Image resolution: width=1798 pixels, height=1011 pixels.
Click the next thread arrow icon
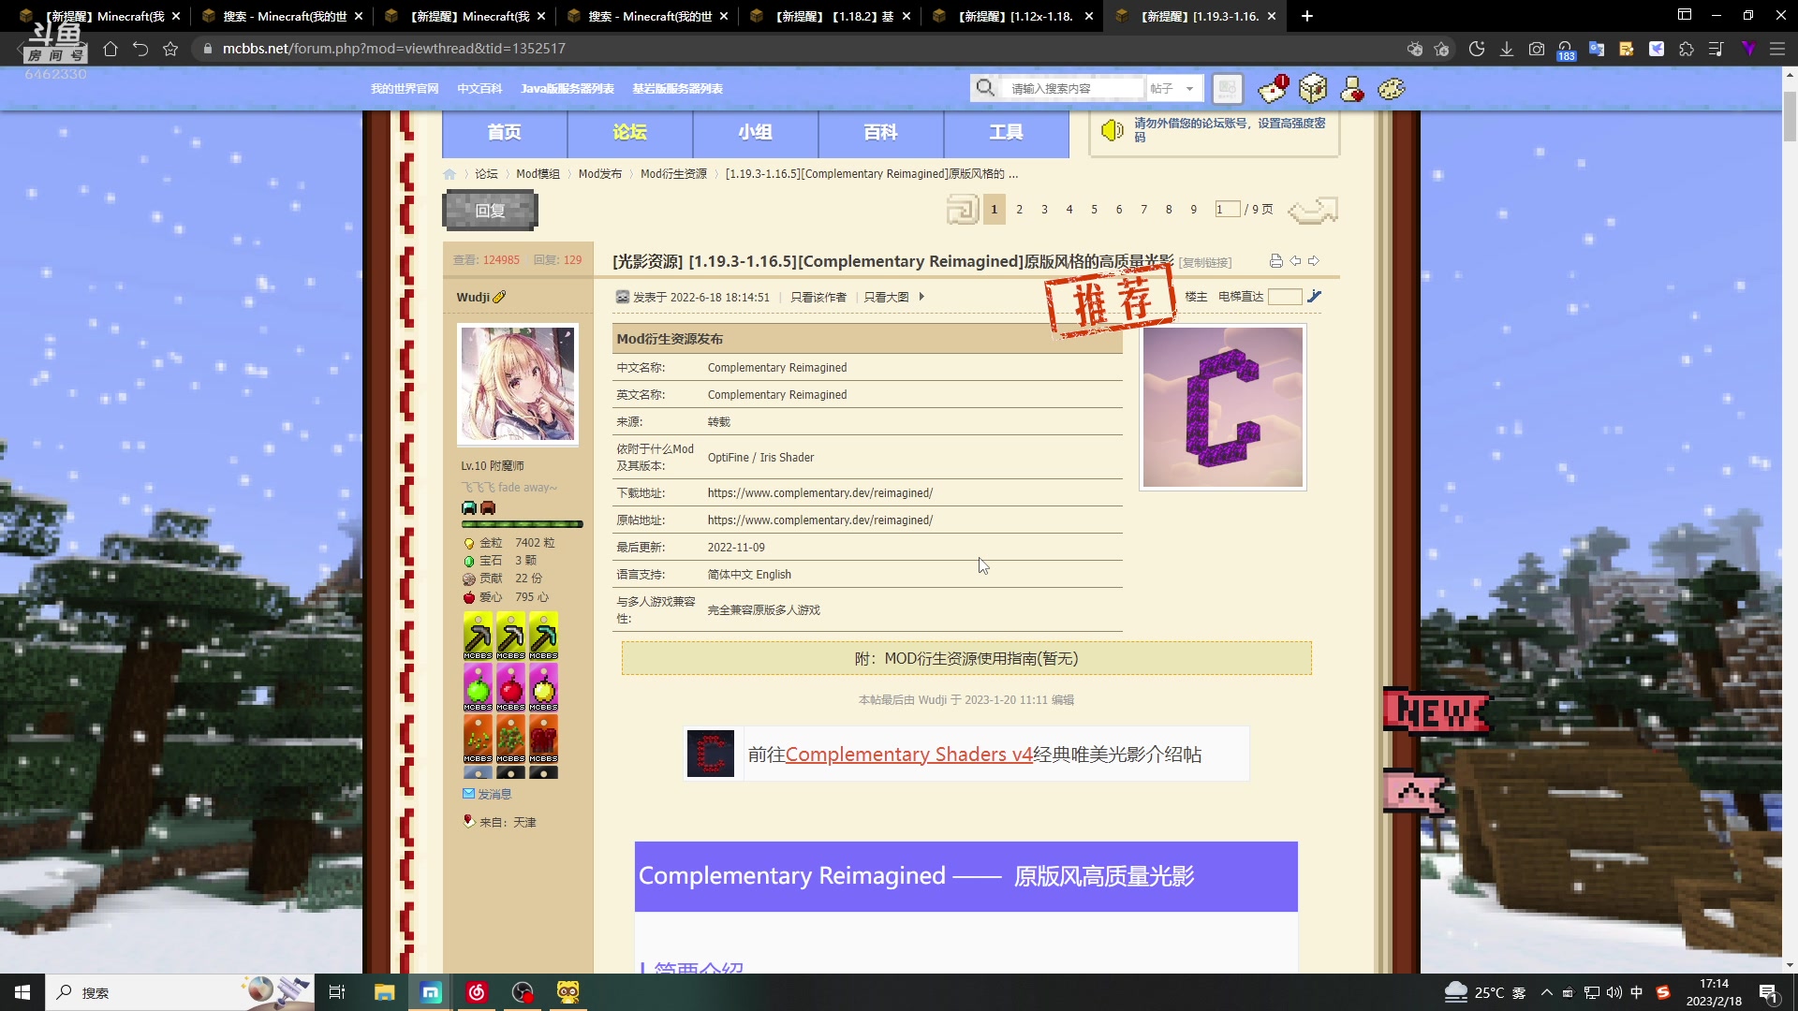tap(1313, 261)
